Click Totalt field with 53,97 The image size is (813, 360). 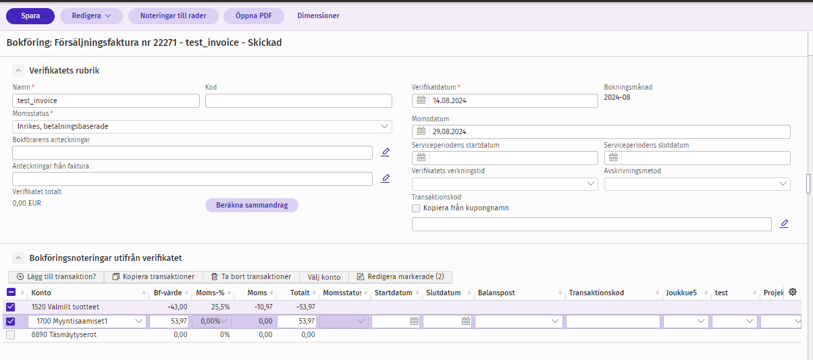pos(296,322)
